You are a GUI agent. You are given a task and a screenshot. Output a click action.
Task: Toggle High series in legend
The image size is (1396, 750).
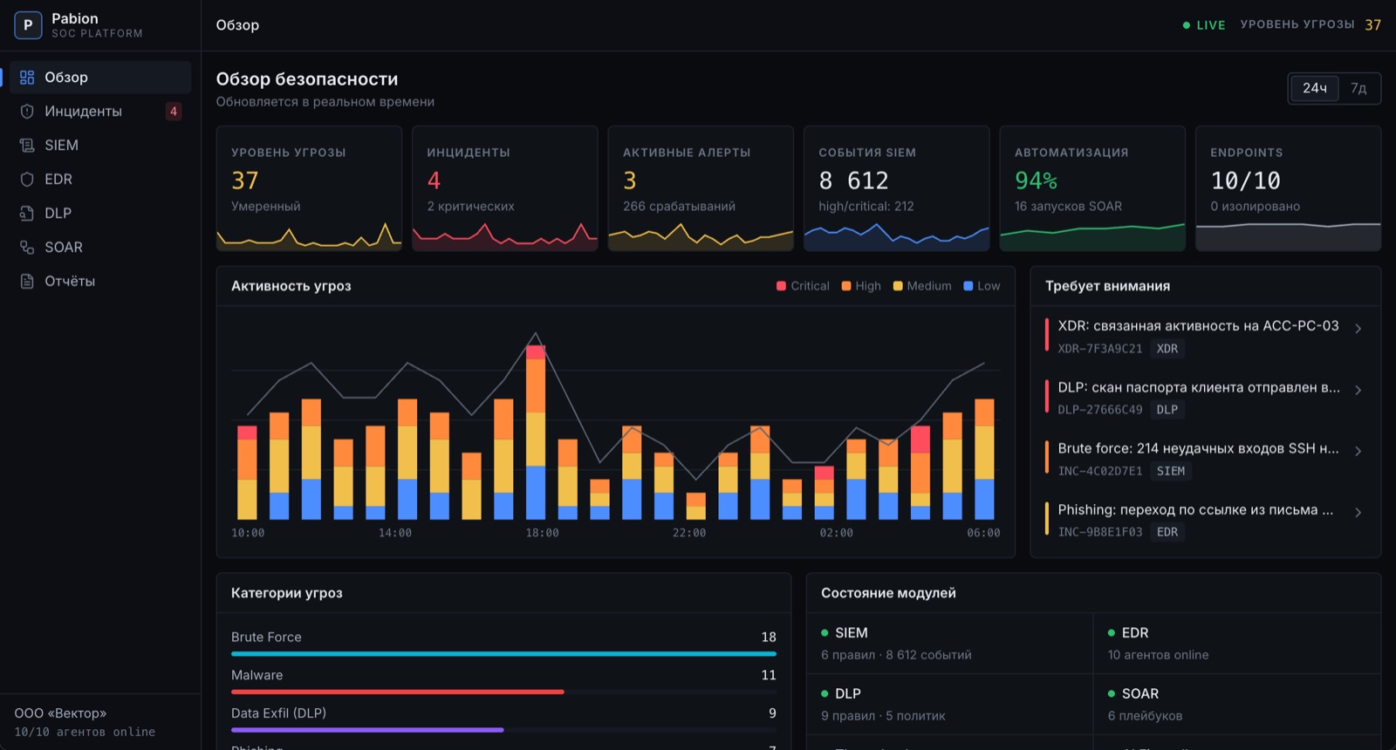(x=861, y=286)
